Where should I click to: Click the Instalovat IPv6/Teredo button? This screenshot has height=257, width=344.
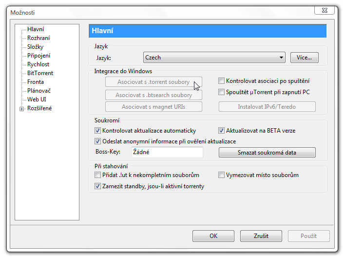267,106
